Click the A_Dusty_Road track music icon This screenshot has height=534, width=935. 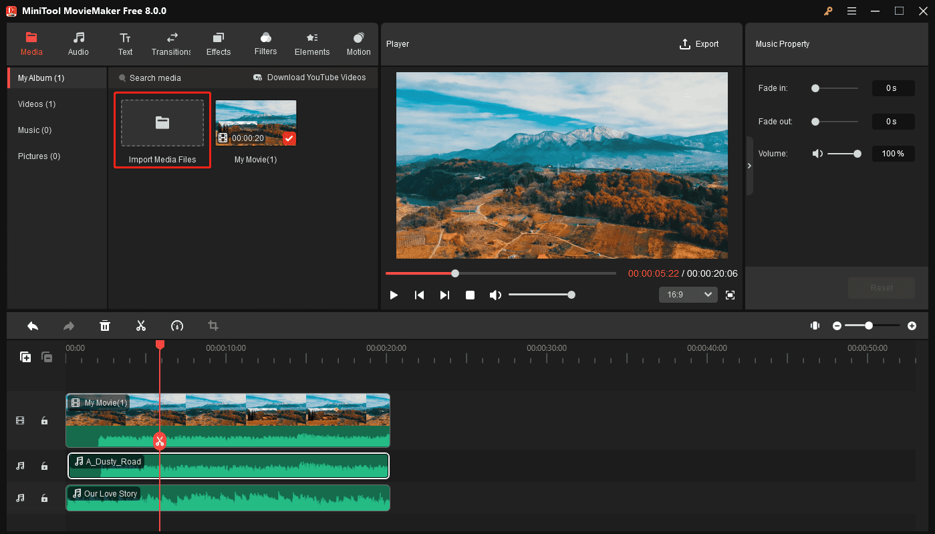pyautogui.click(x=20, y=466)
